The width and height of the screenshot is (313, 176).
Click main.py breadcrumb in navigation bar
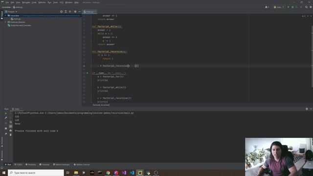18,7
